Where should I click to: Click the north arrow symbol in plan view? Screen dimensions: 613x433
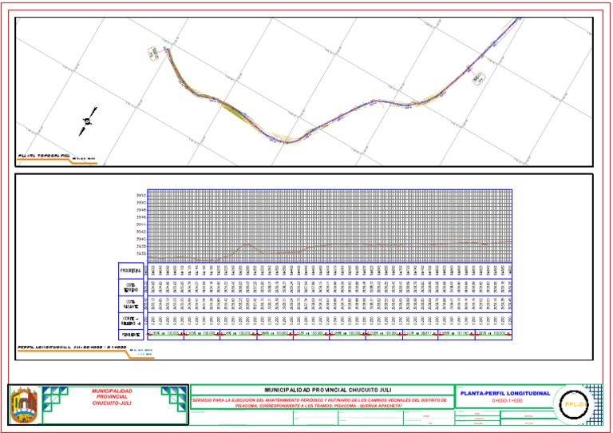pyautogui.click(x=88, y=121)
